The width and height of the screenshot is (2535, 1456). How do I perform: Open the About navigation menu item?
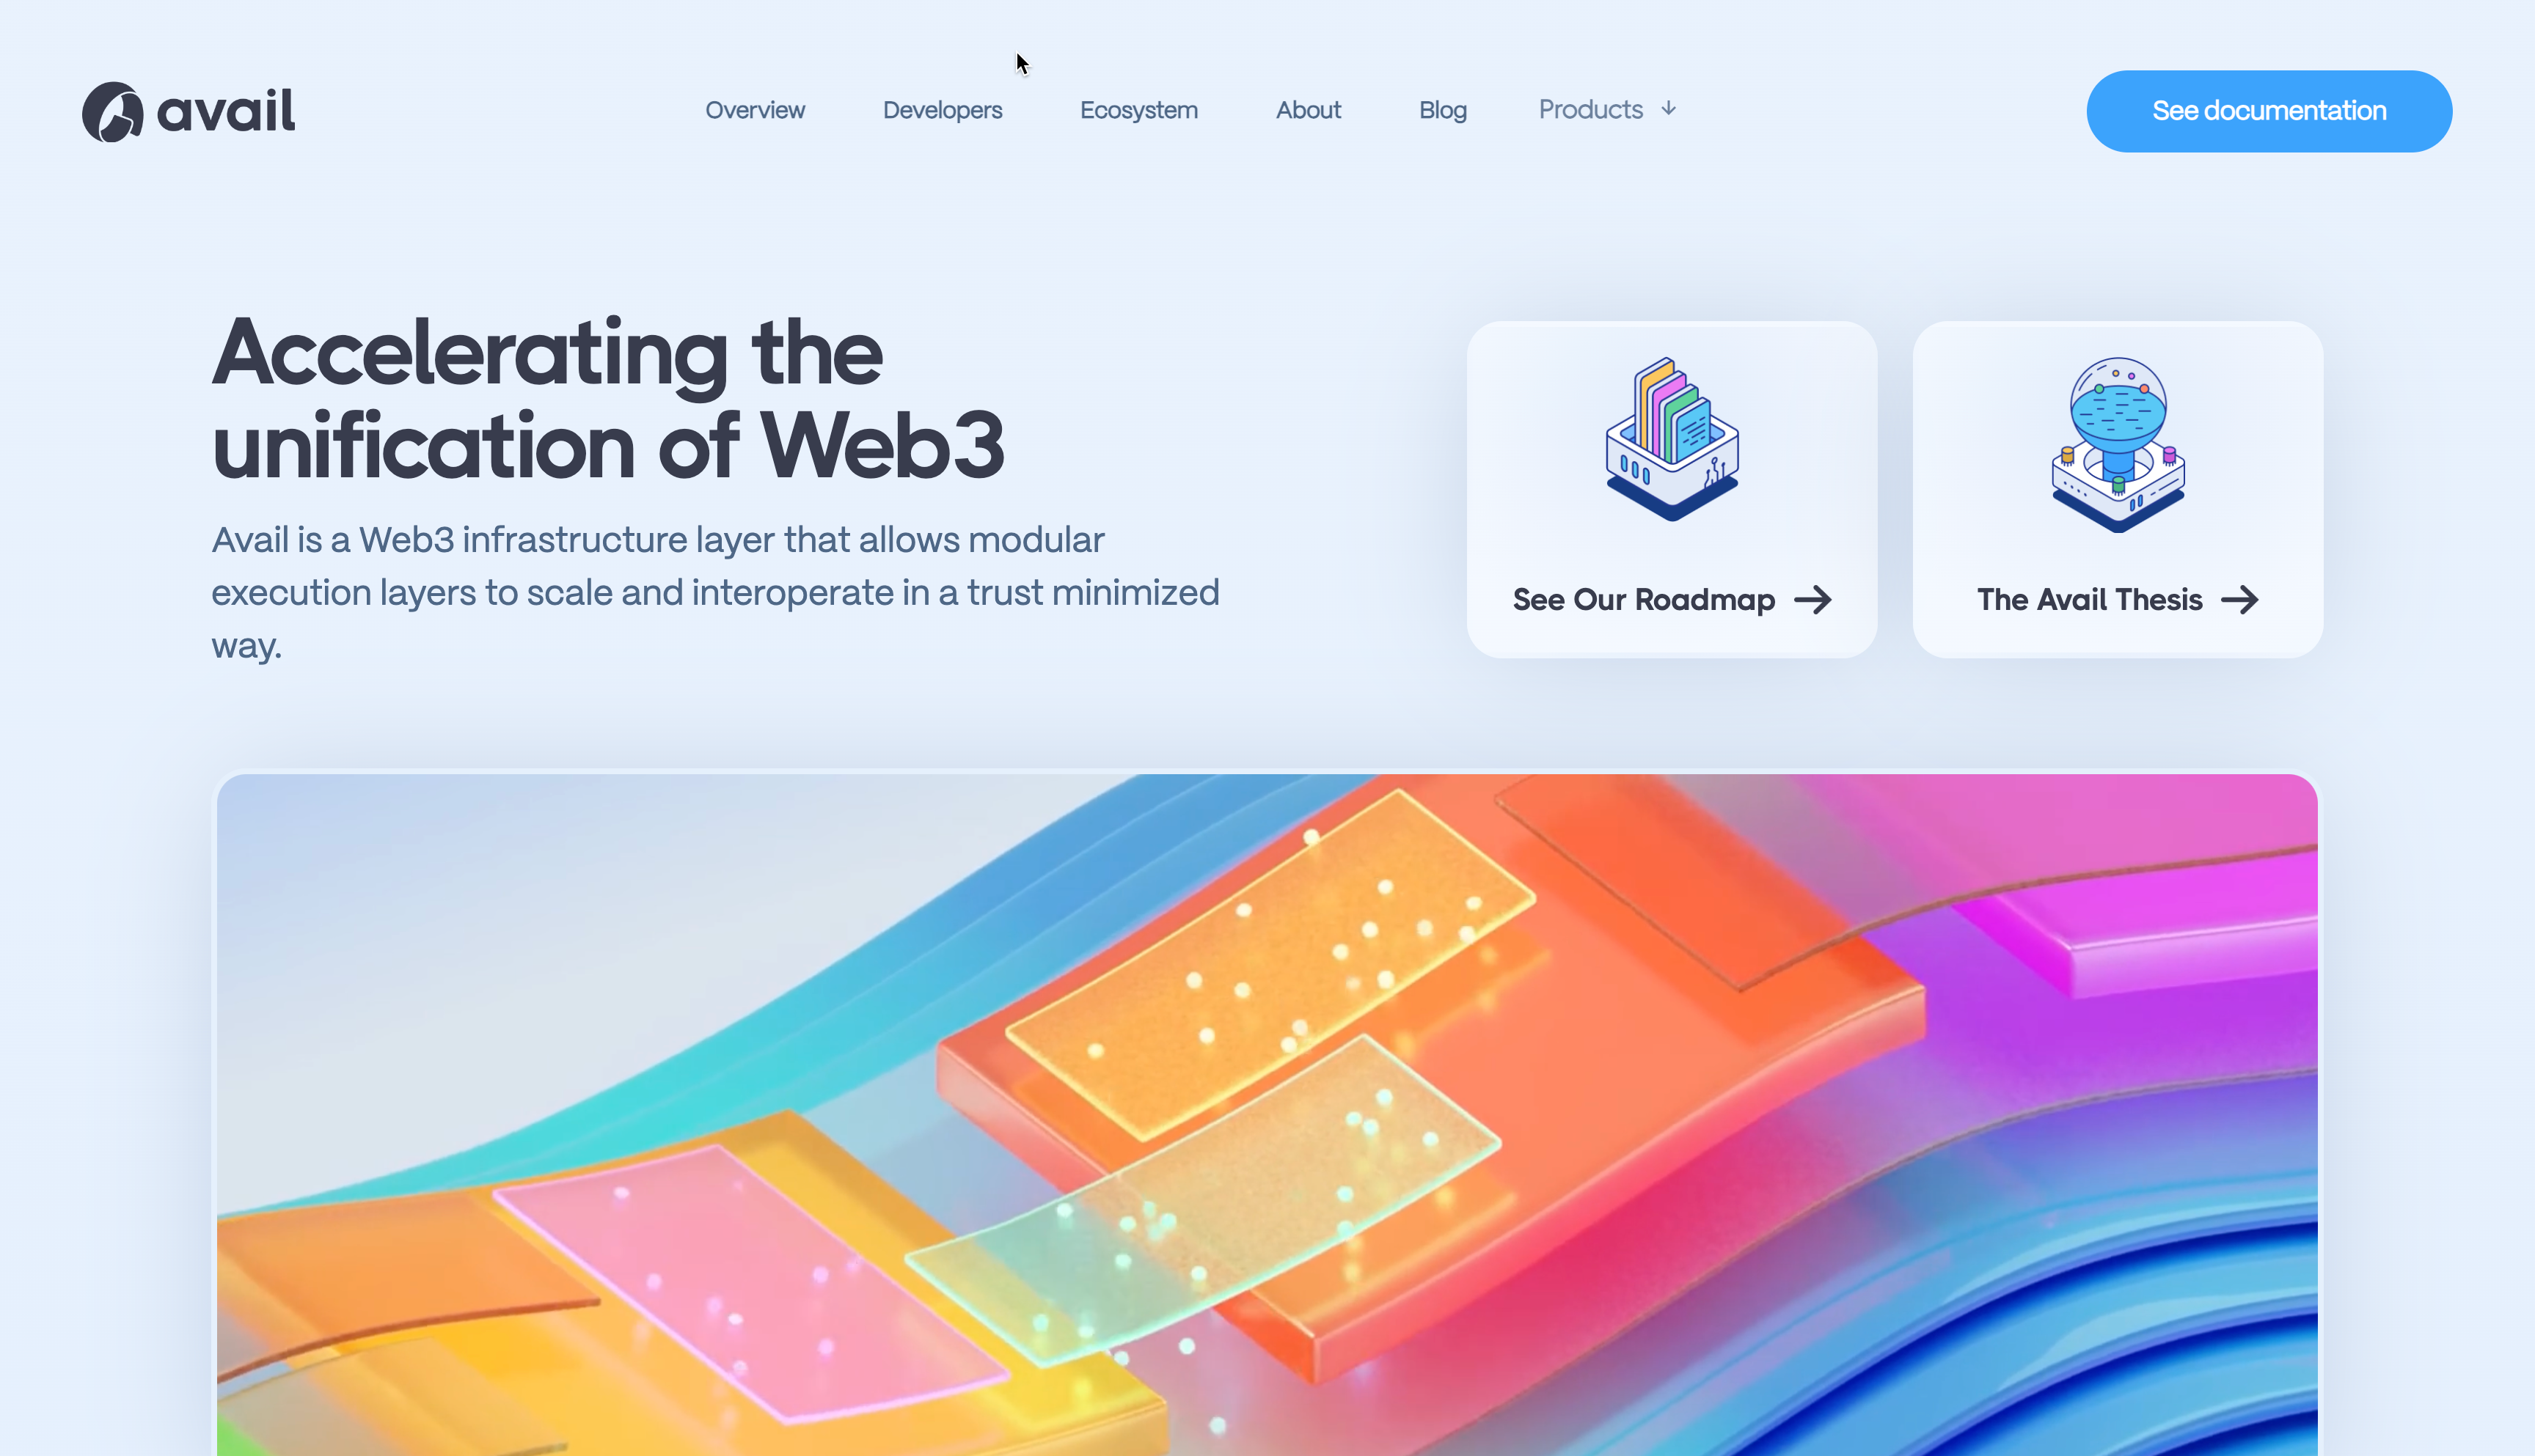click(1309, 109)
